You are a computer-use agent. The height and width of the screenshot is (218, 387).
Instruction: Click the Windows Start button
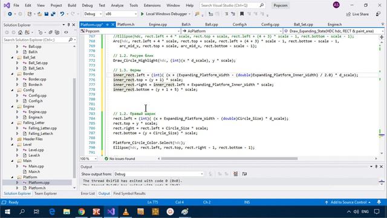click(x=7, y=212)
